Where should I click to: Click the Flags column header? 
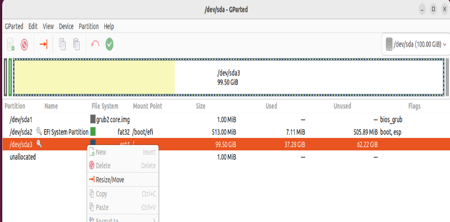[414, 106]
